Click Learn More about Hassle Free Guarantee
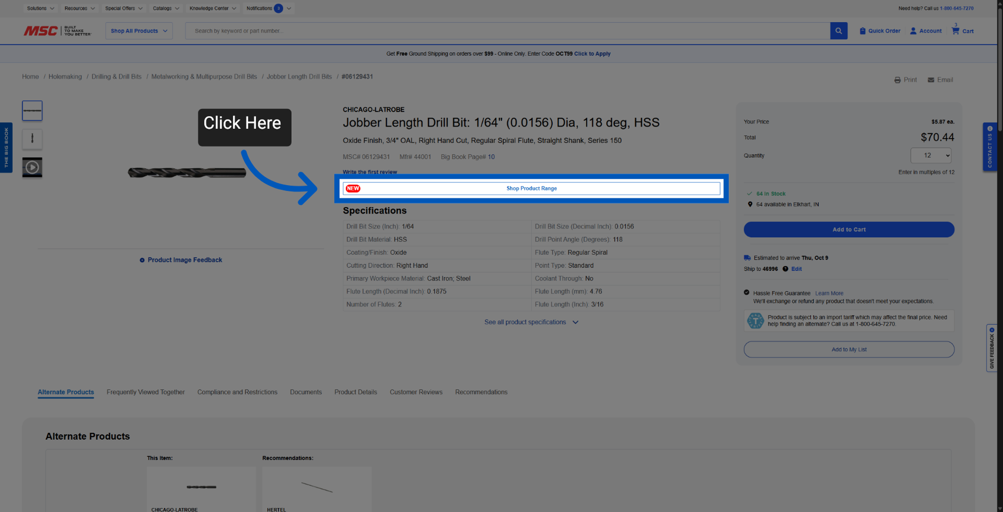This screenshot has height=512, width=1003. pyautogui.click(x=829, y=293)
